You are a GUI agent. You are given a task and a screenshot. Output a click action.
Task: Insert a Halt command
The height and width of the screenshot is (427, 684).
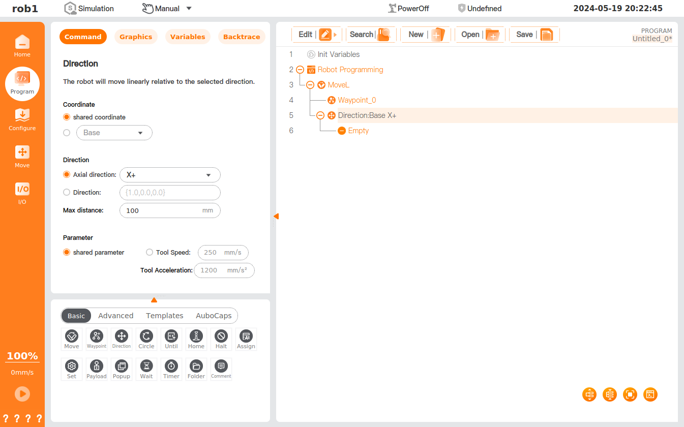pyautogui.click(x=221, y=339)
